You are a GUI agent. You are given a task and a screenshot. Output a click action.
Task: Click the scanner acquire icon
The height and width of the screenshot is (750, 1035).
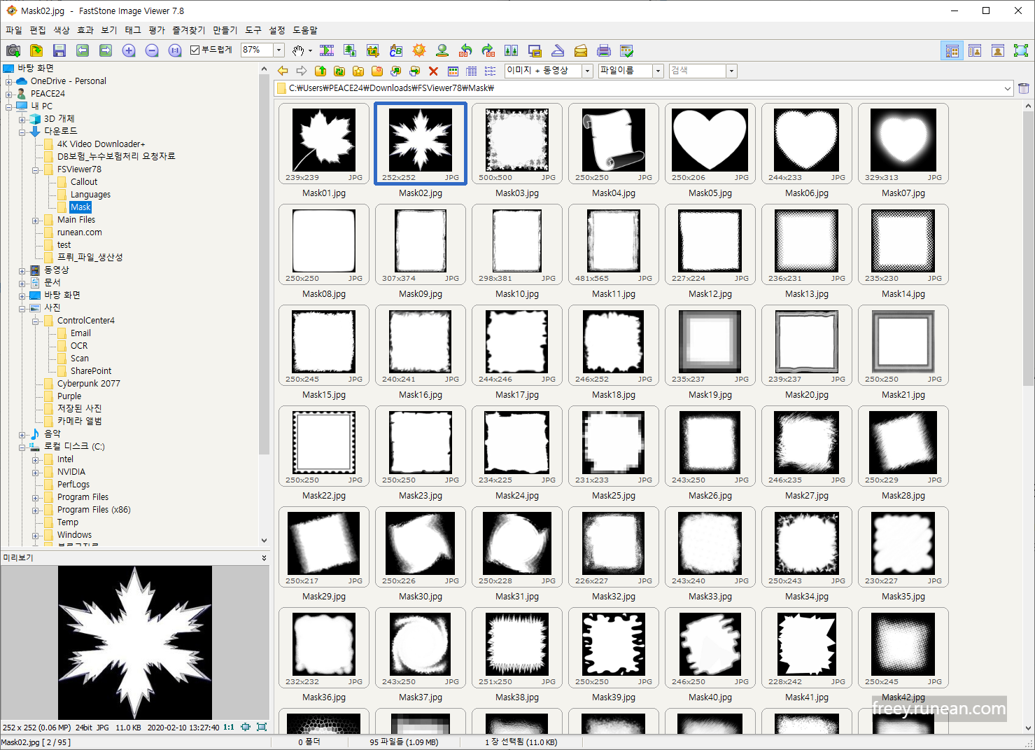coord(558,50)
